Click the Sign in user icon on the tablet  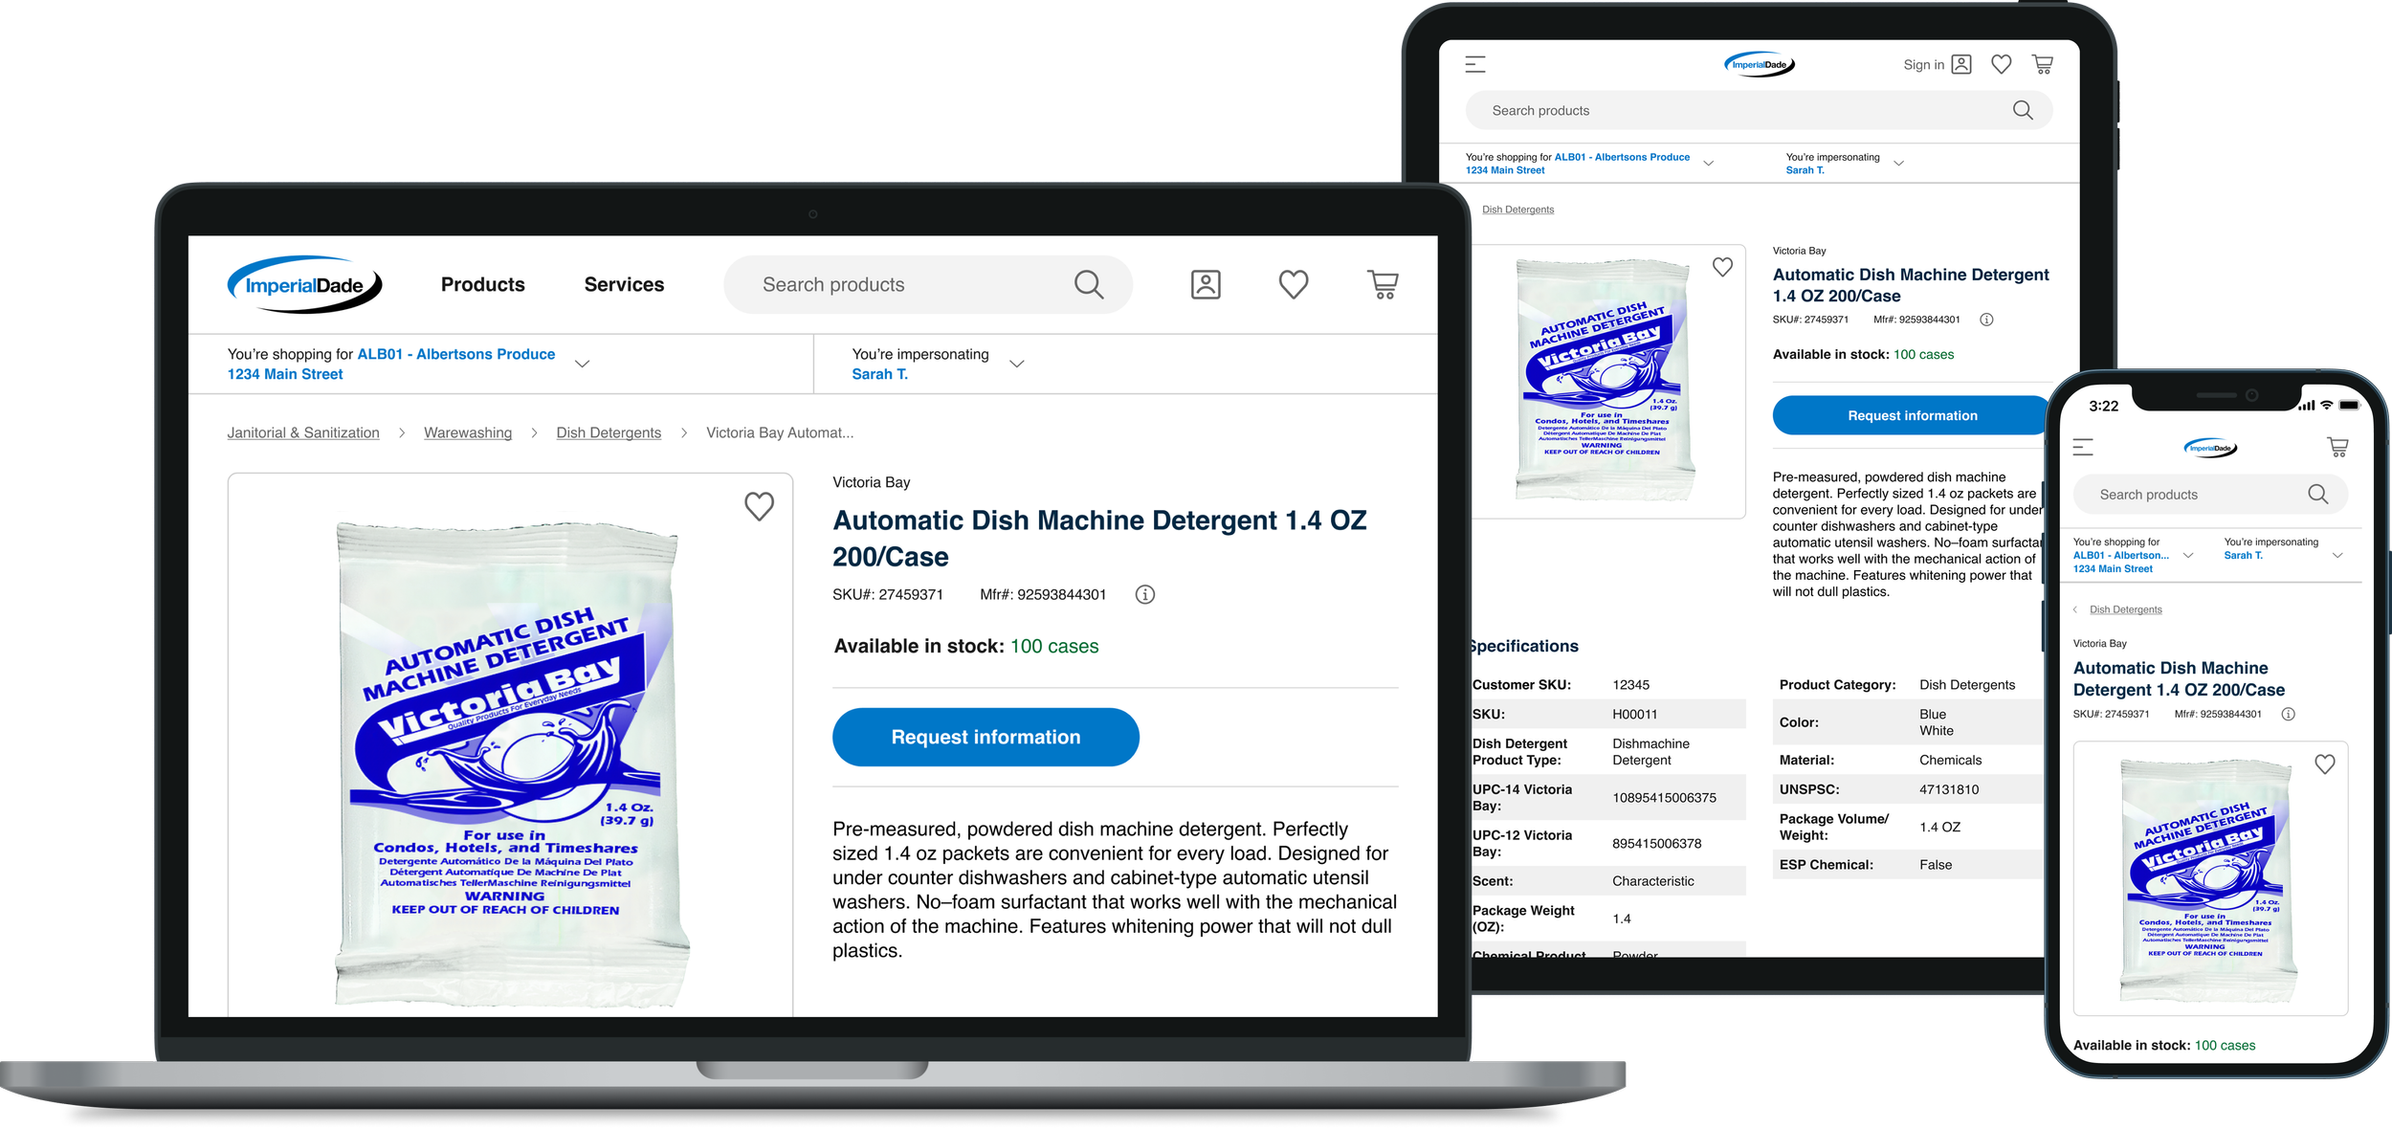(x=1961, y=64)
